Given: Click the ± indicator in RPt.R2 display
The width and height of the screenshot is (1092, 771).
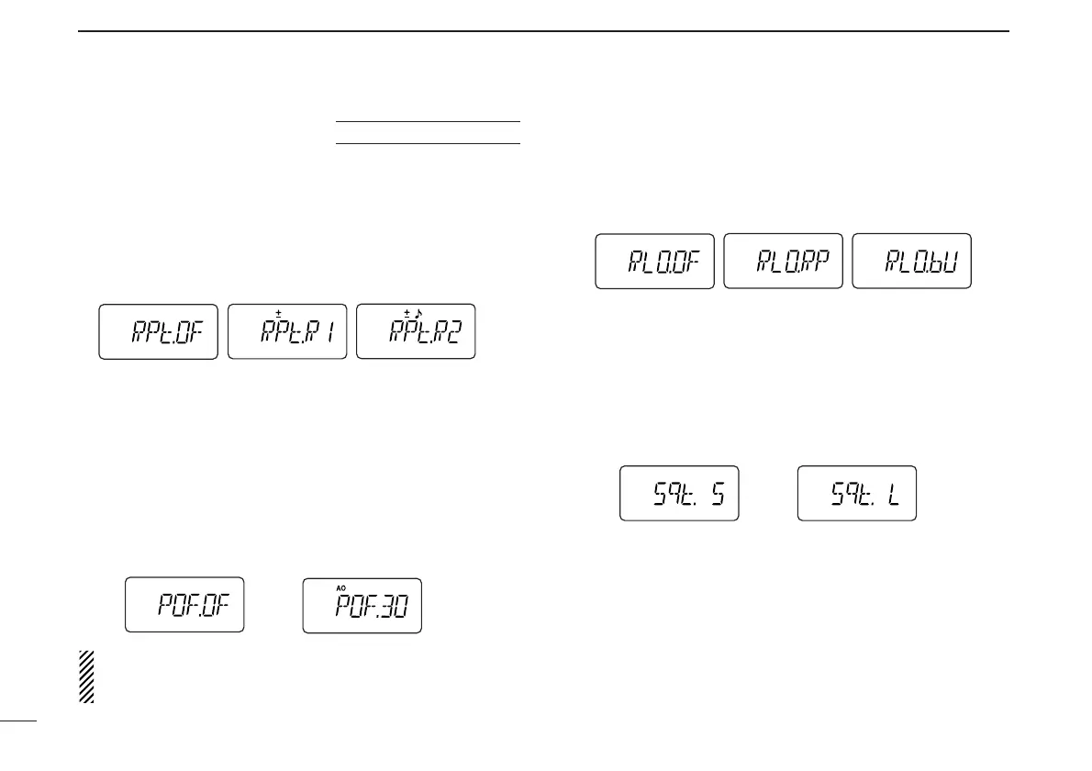Looking at the screenshot, I should pyautogui.click(x=407, y=314).
